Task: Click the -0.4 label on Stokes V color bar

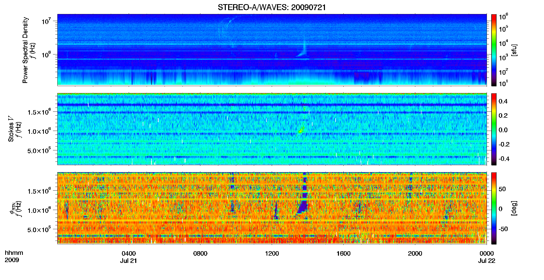Action: pyautogui.click(x=504, y=159)
